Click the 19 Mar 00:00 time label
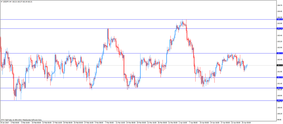283x124 pixels. (141, 123)
